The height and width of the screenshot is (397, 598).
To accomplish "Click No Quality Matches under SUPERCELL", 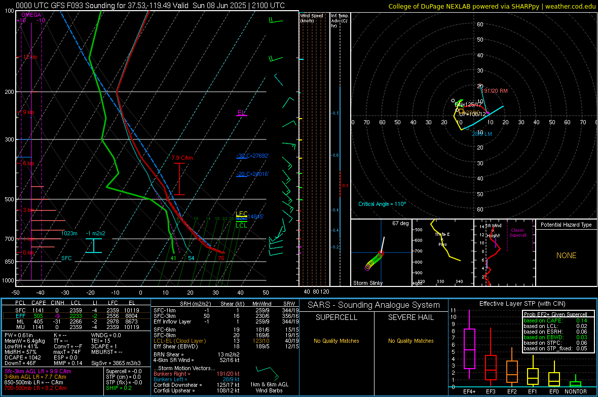I will pyautogui.click(x=337, y=341).
